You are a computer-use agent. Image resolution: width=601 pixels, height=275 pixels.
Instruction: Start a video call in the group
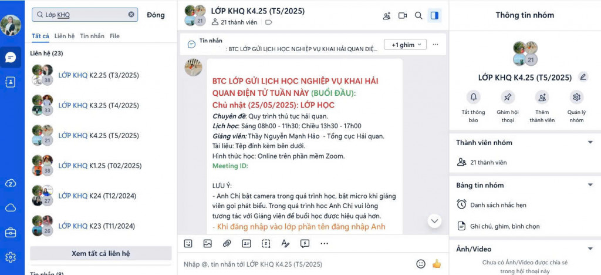pos(403,16)
